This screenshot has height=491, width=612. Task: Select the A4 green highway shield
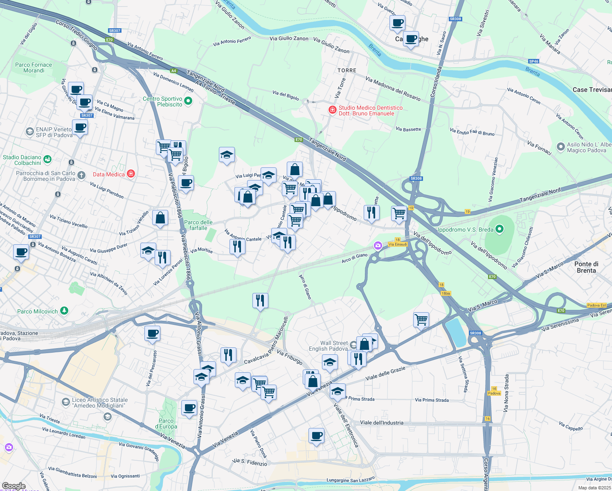[x=173, y=71]
